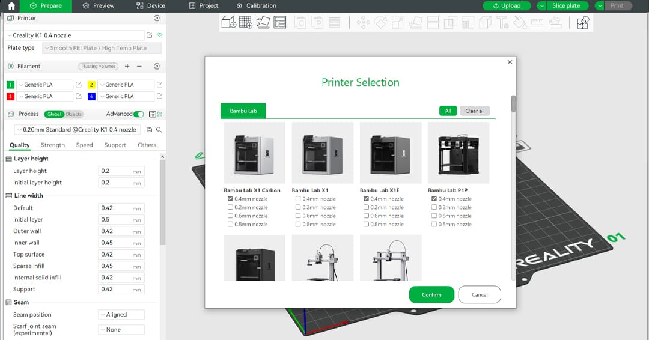Open the Speed settings tab

click(85, 145)
